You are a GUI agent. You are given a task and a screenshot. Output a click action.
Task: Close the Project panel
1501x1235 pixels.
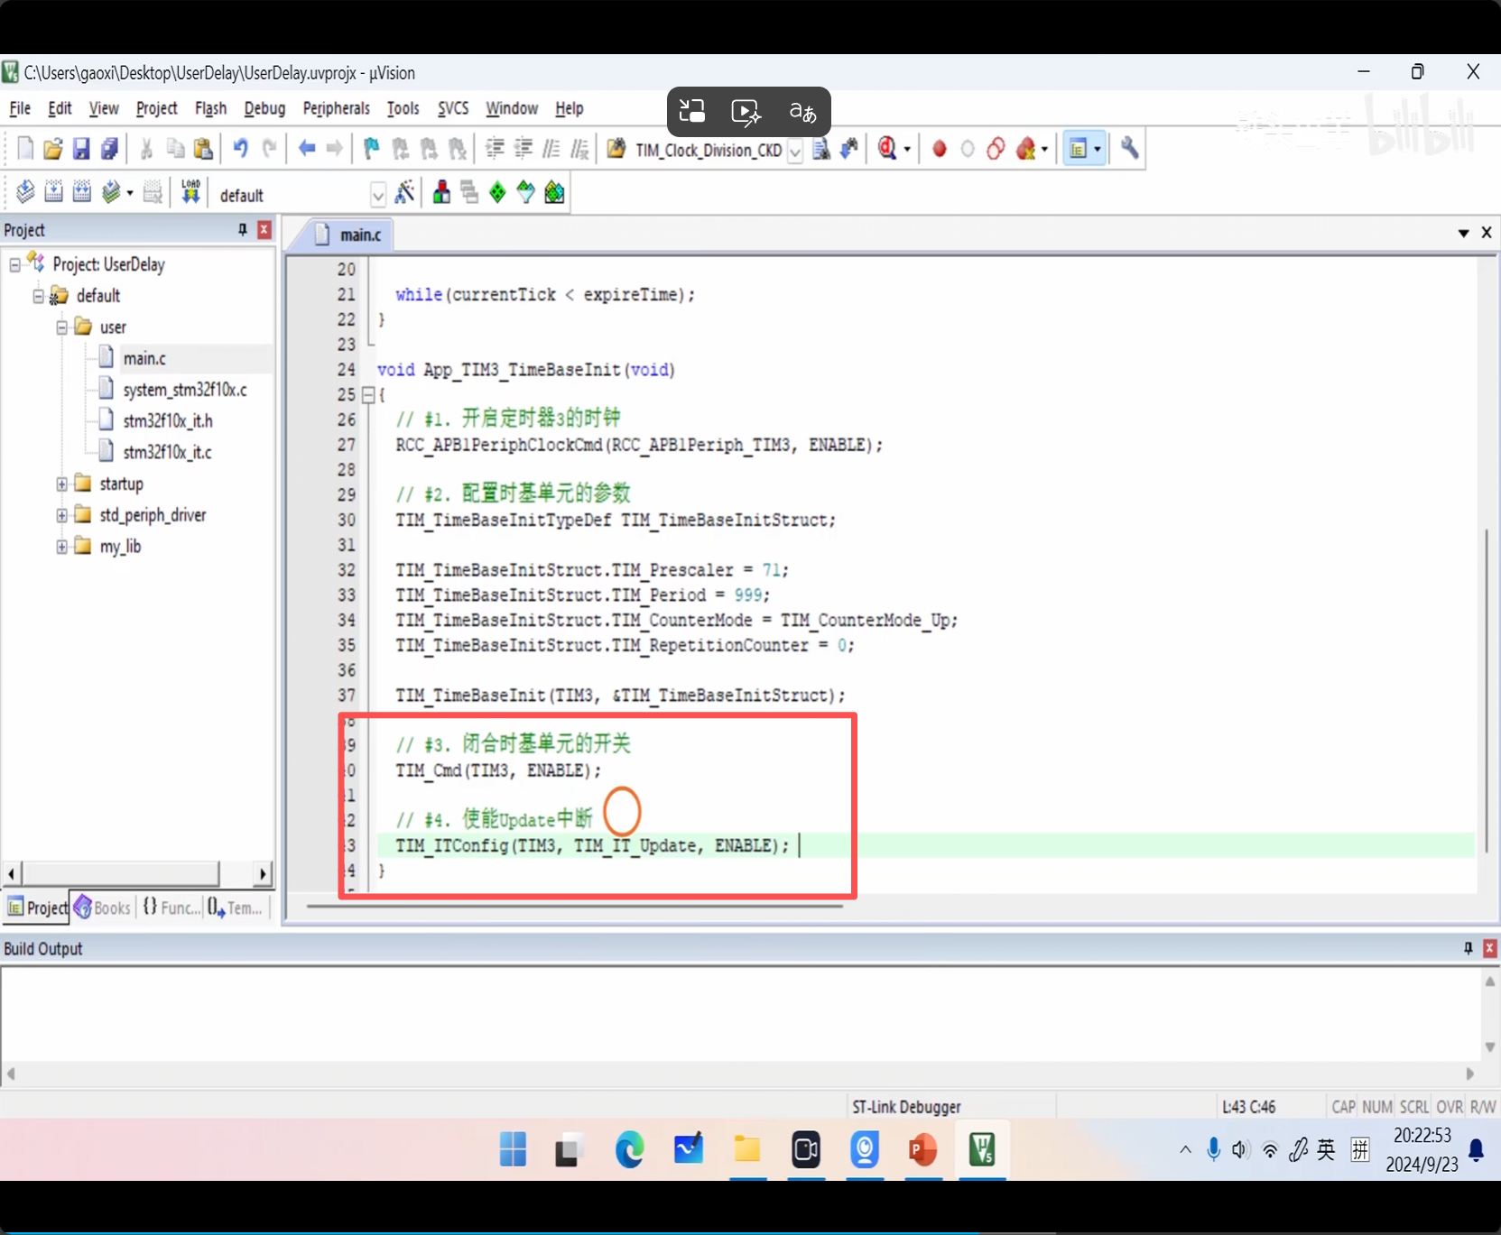pos(264,230)
